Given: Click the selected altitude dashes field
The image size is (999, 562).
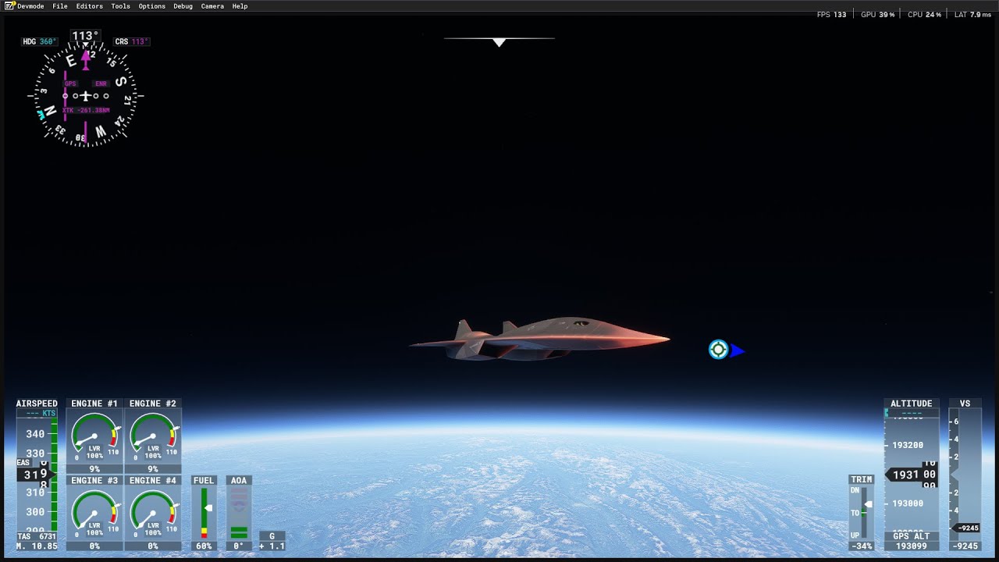Looking at the screenshot, I should click(912, 413).
